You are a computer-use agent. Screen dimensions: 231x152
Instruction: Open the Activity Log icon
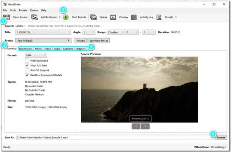point(134,17)
